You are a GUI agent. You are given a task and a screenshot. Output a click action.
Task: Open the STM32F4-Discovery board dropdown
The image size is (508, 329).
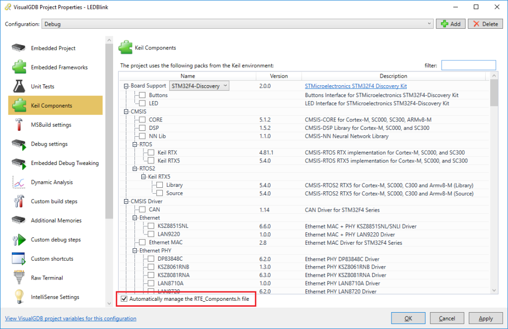click(x=199, y=86)
